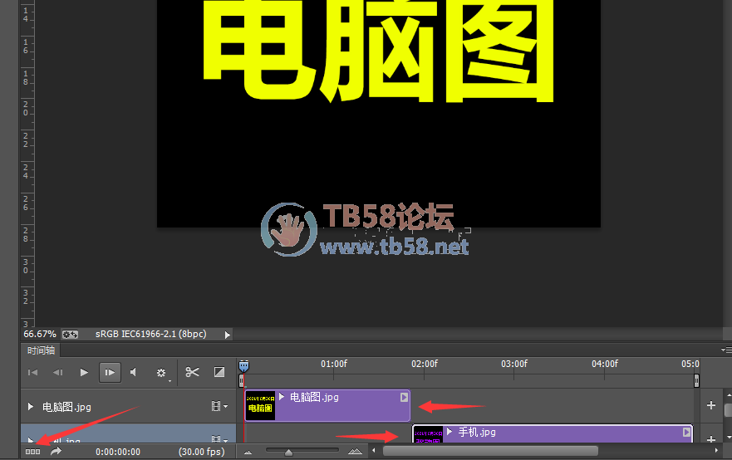Convert to frame animation icon
The height and width of the screenshot is (460, 732).
click(32, 452)
